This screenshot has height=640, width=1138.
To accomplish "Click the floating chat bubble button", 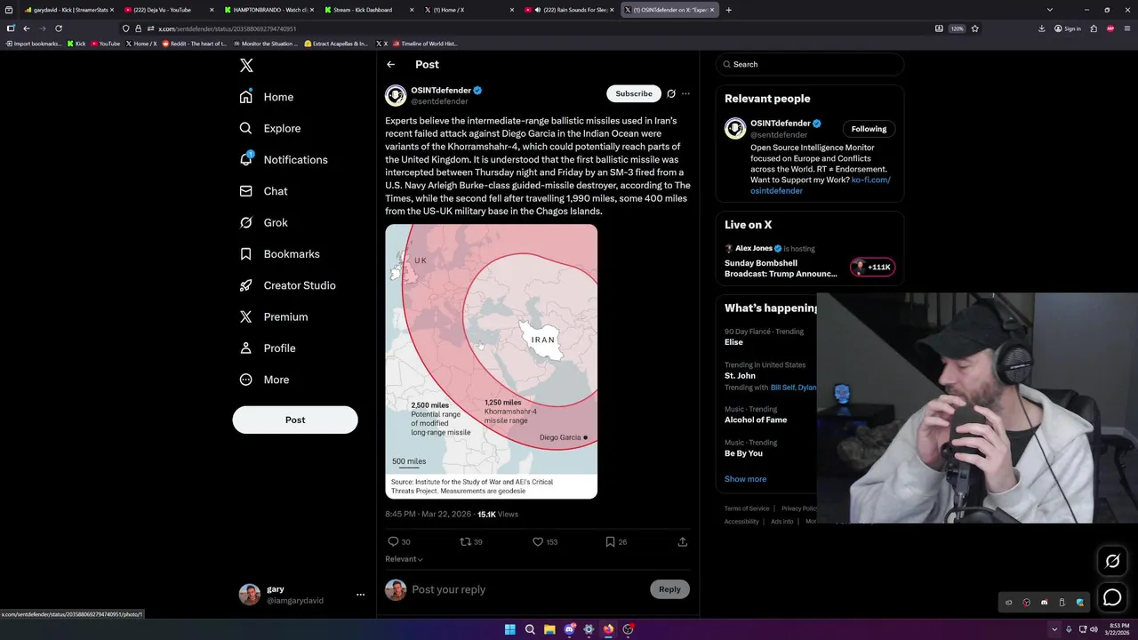I will [x=1112, y=598].
